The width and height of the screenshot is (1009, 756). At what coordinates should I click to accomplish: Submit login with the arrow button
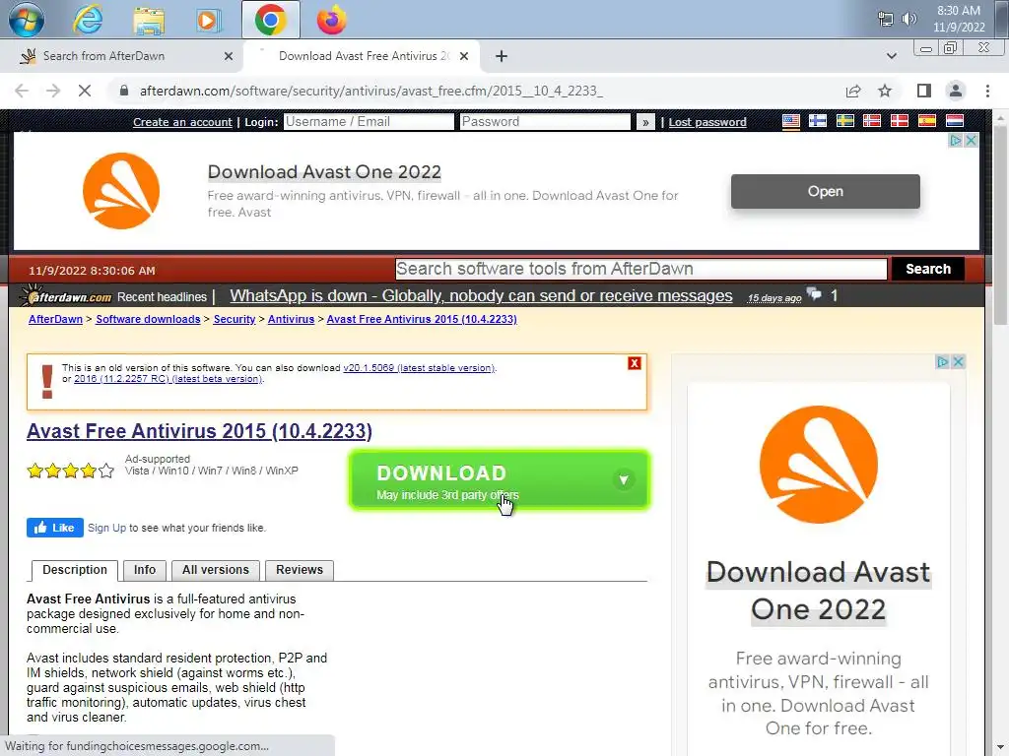(645, 122)
